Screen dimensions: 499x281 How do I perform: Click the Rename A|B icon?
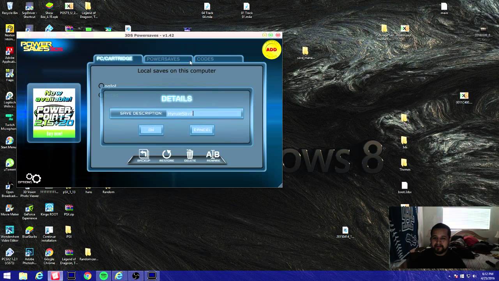pyautogui.click(x=213, y=156)
